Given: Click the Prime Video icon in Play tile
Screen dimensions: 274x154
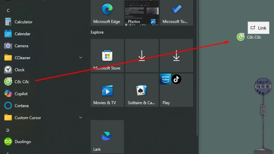Looking at the screenshot, I should (165, 79).
